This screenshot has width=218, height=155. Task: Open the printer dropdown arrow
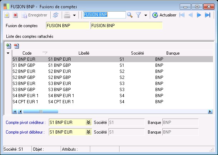pyautogui.click(x=74, y=15)
